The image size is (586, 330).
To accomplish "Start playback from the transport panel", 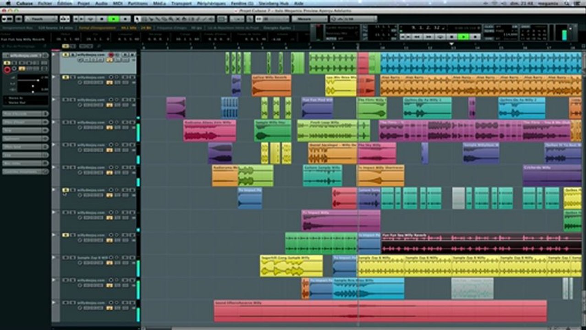I will (463, 37).
